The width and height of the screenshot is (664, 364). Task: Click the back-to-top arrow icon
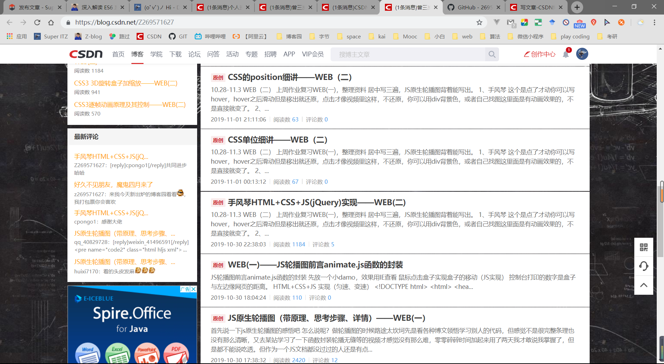pos(644,285)
